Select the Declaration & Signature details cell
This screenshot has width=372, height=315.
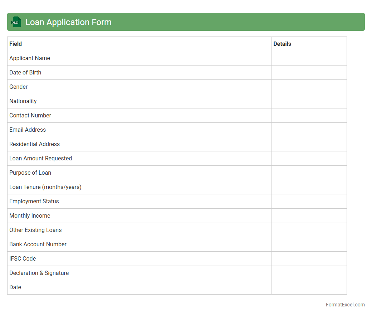tap(309, 273)
